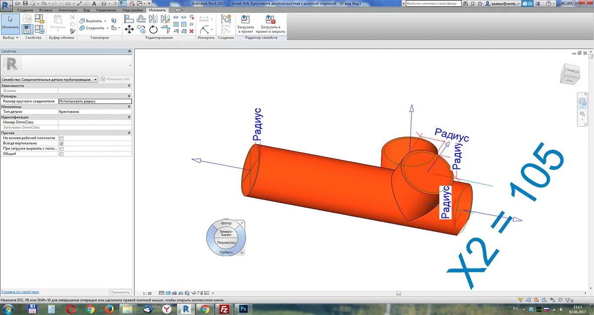
Task: Click the horizontal scrollbar thumb of the view
Action: pos(398,293)
